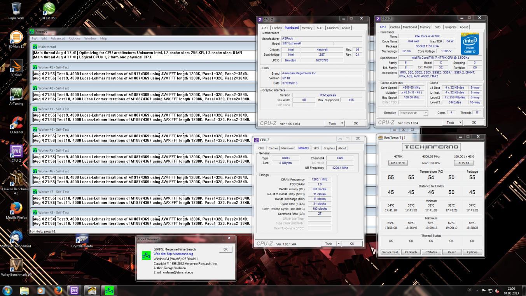This screenshot has height=296, width=526.
Task: Click the network tray icon
Action: pos(491,291)
